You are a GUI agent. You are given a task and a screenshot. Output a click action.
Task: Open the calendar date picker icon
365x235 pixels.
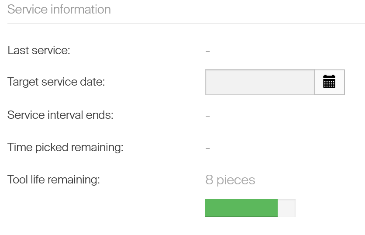329,82
